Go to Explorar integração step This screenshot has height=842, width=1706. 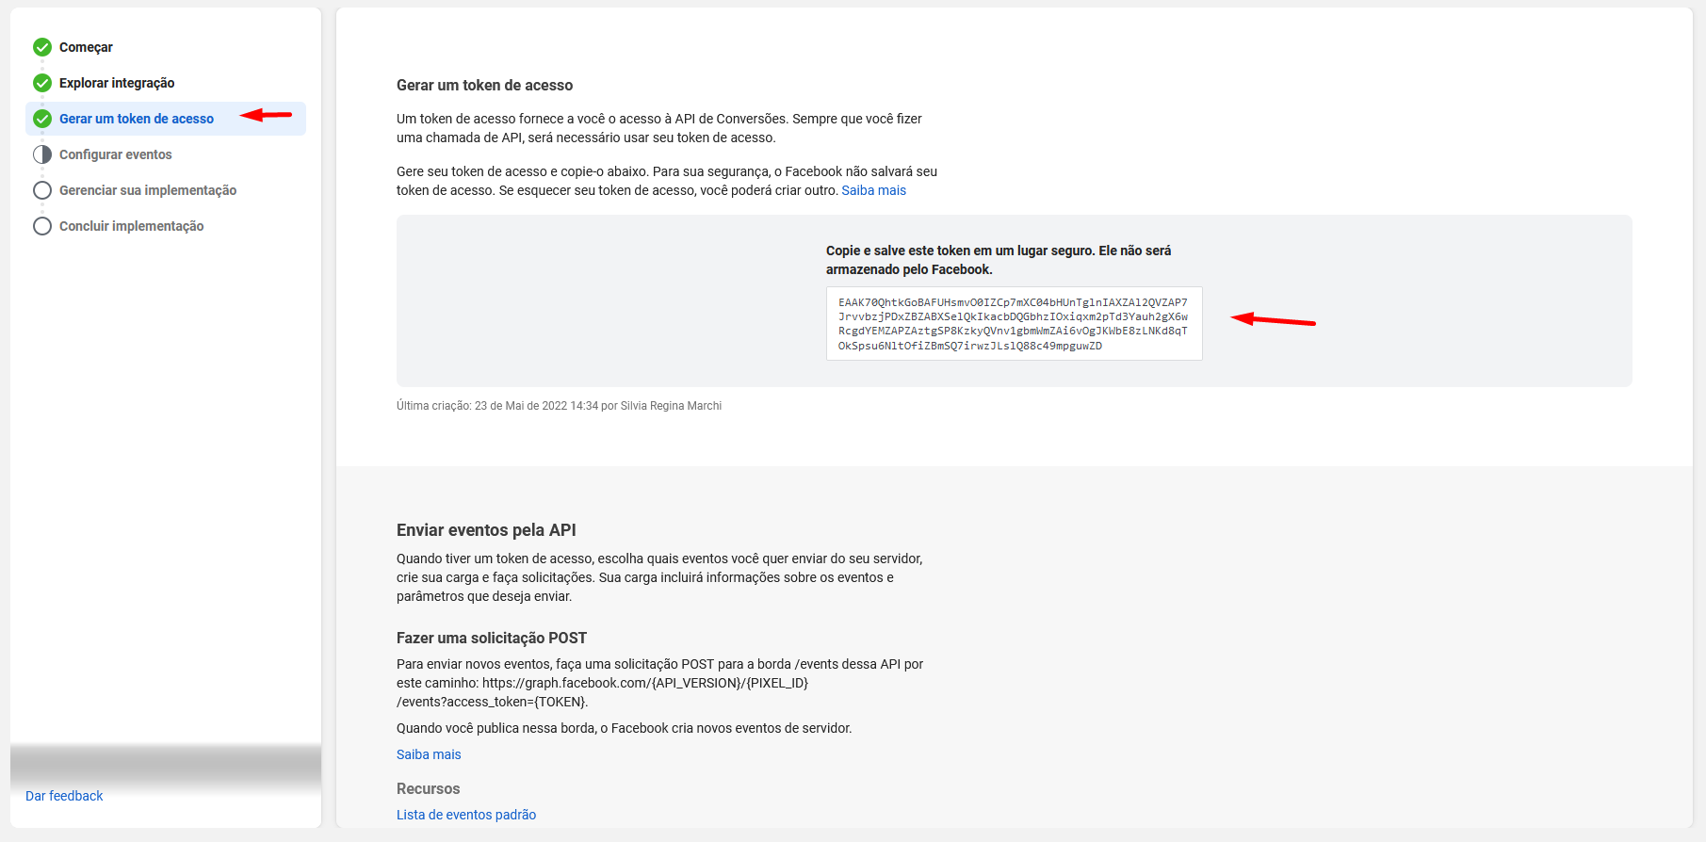coord(117,83)
